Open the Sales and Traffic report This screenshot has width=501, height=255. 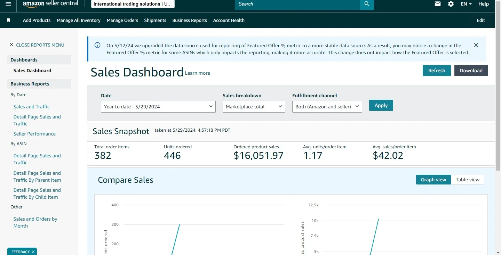[x=31, y=107]
